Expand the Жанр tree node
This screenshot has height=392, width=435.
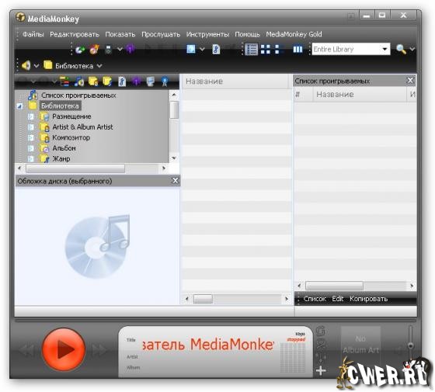pos(31,158)
